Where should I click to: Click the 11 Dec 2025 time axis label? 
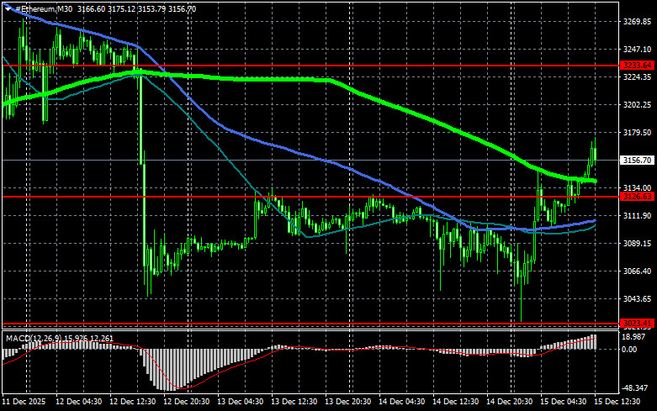tap(24, 402)
